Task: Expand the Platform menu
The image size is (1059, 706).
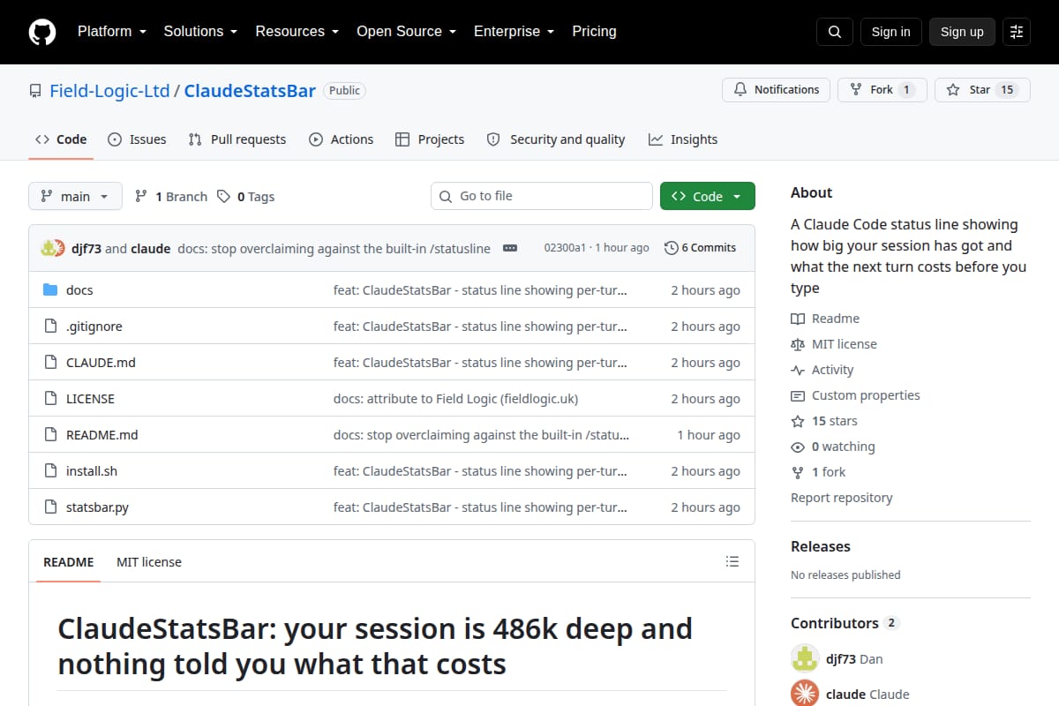Action: pyautogui.click(x=111, y=32)
